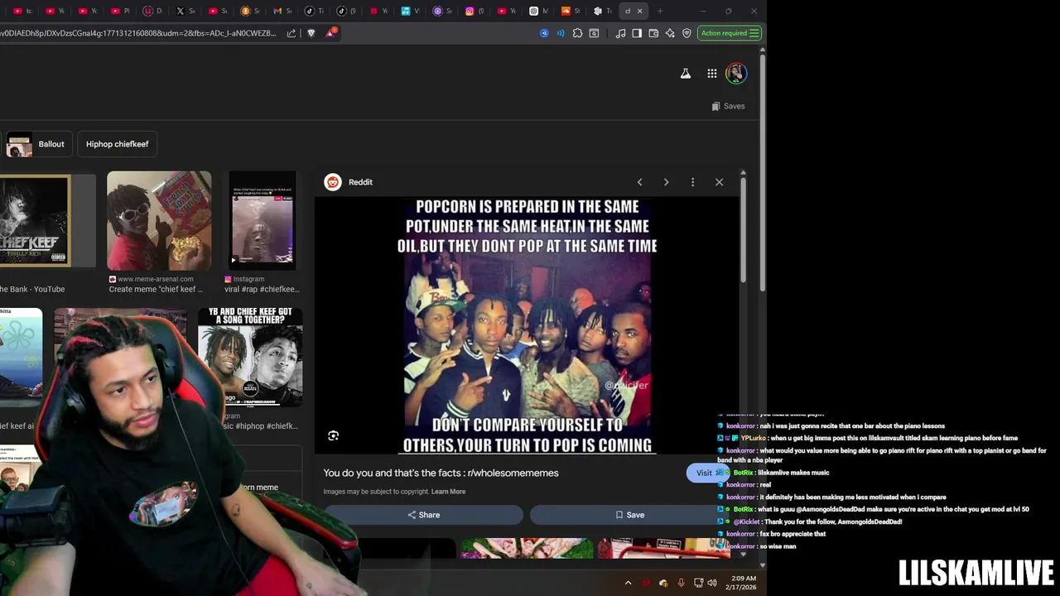Open the Brave VPN shield icon
This screenshot has height=596, width=1060.
pyautogui.click(x=687, y=33)
